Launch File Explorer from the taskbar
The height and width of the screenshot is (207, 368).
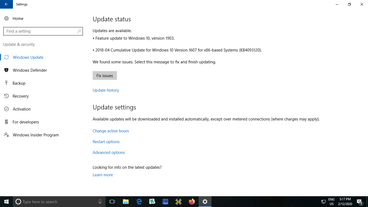tap(126, 202)
